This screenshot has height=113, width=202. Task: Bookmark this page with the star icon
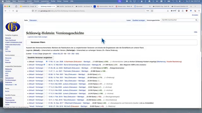152,11
